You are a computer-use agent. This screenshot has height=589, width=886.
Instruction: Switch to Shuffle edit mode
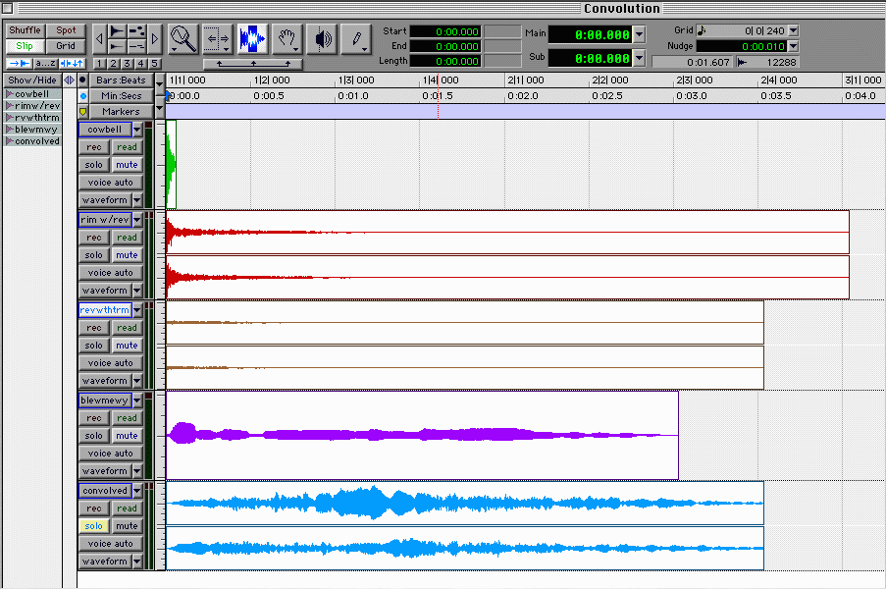tap(25, 30)
